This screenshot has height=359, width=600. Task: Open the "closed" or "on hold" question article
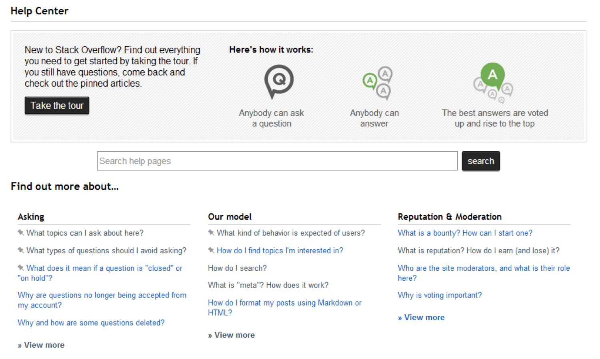coord(100,273)
